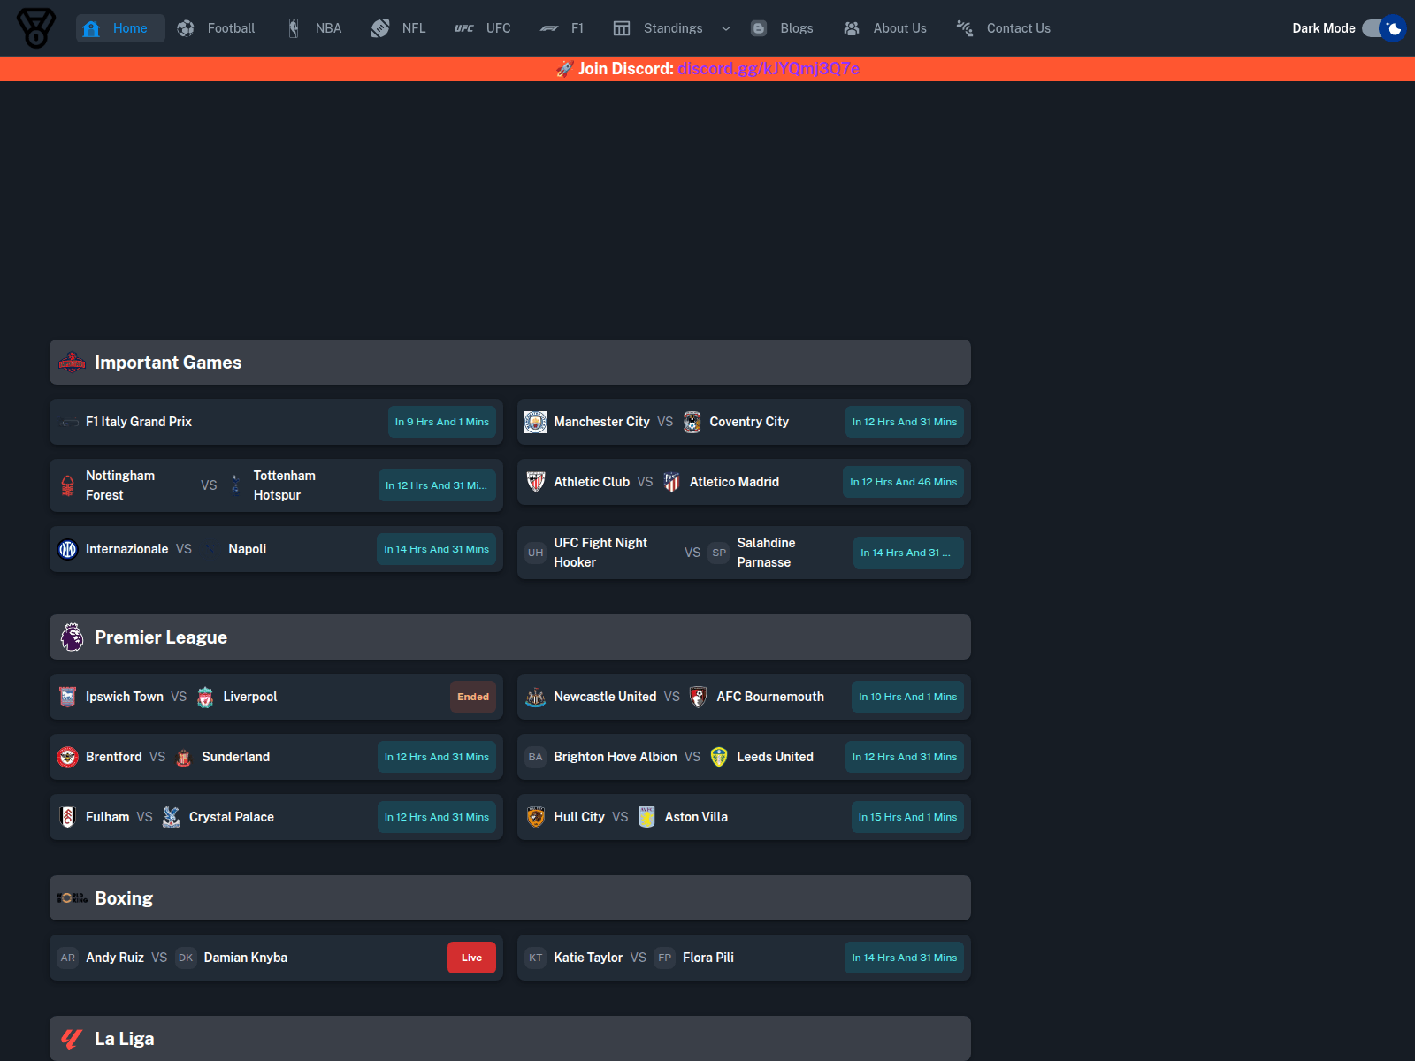This screenshot has height=1061, width=1415.
Task: Open the Home tab
Action: [x=120, y=28]
